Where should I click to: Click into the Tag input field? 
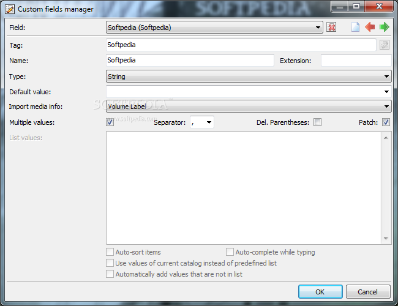[x=241, y=45]
